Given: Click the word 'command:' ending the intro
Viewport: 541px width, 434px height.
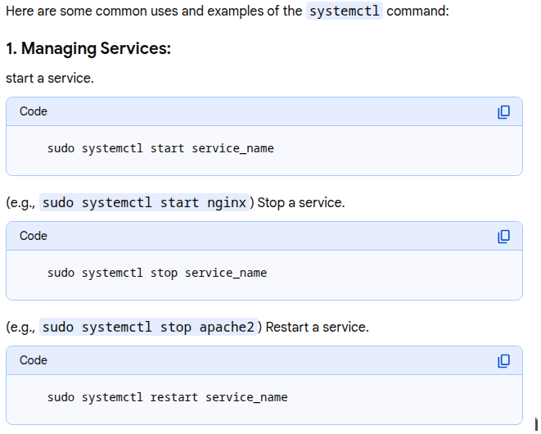Looking at the screenshot, I should coord(417,13).
